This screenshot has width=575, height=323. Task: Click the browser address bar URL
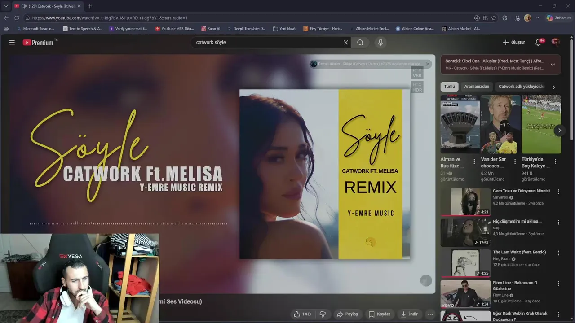(x=110, y=18)
